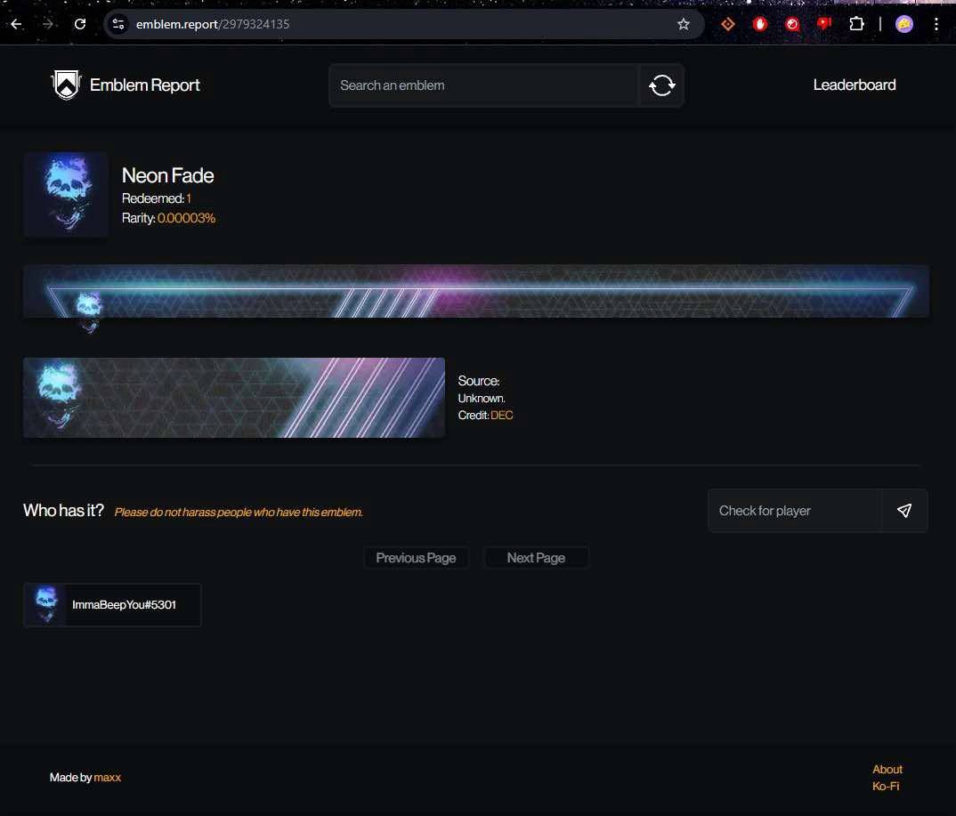956x816 pixels.
Task: Click the wide Neon Fade banner image
Action: coord(475,291)
